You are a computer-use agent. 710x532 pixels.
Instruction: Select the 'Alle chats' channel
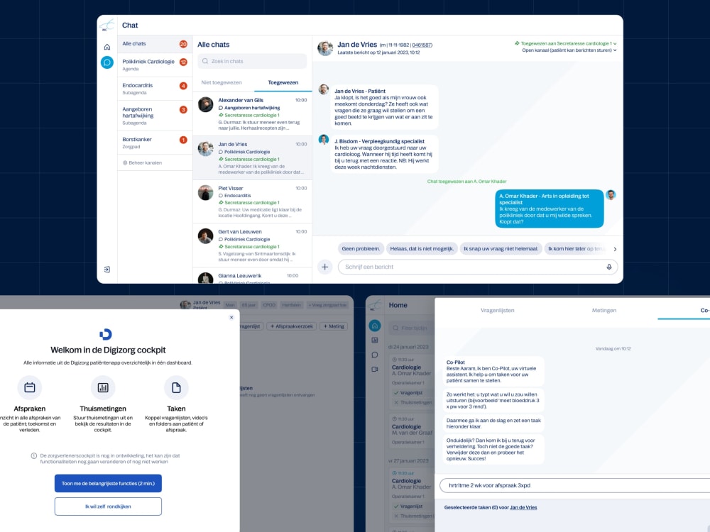(155, 44)
